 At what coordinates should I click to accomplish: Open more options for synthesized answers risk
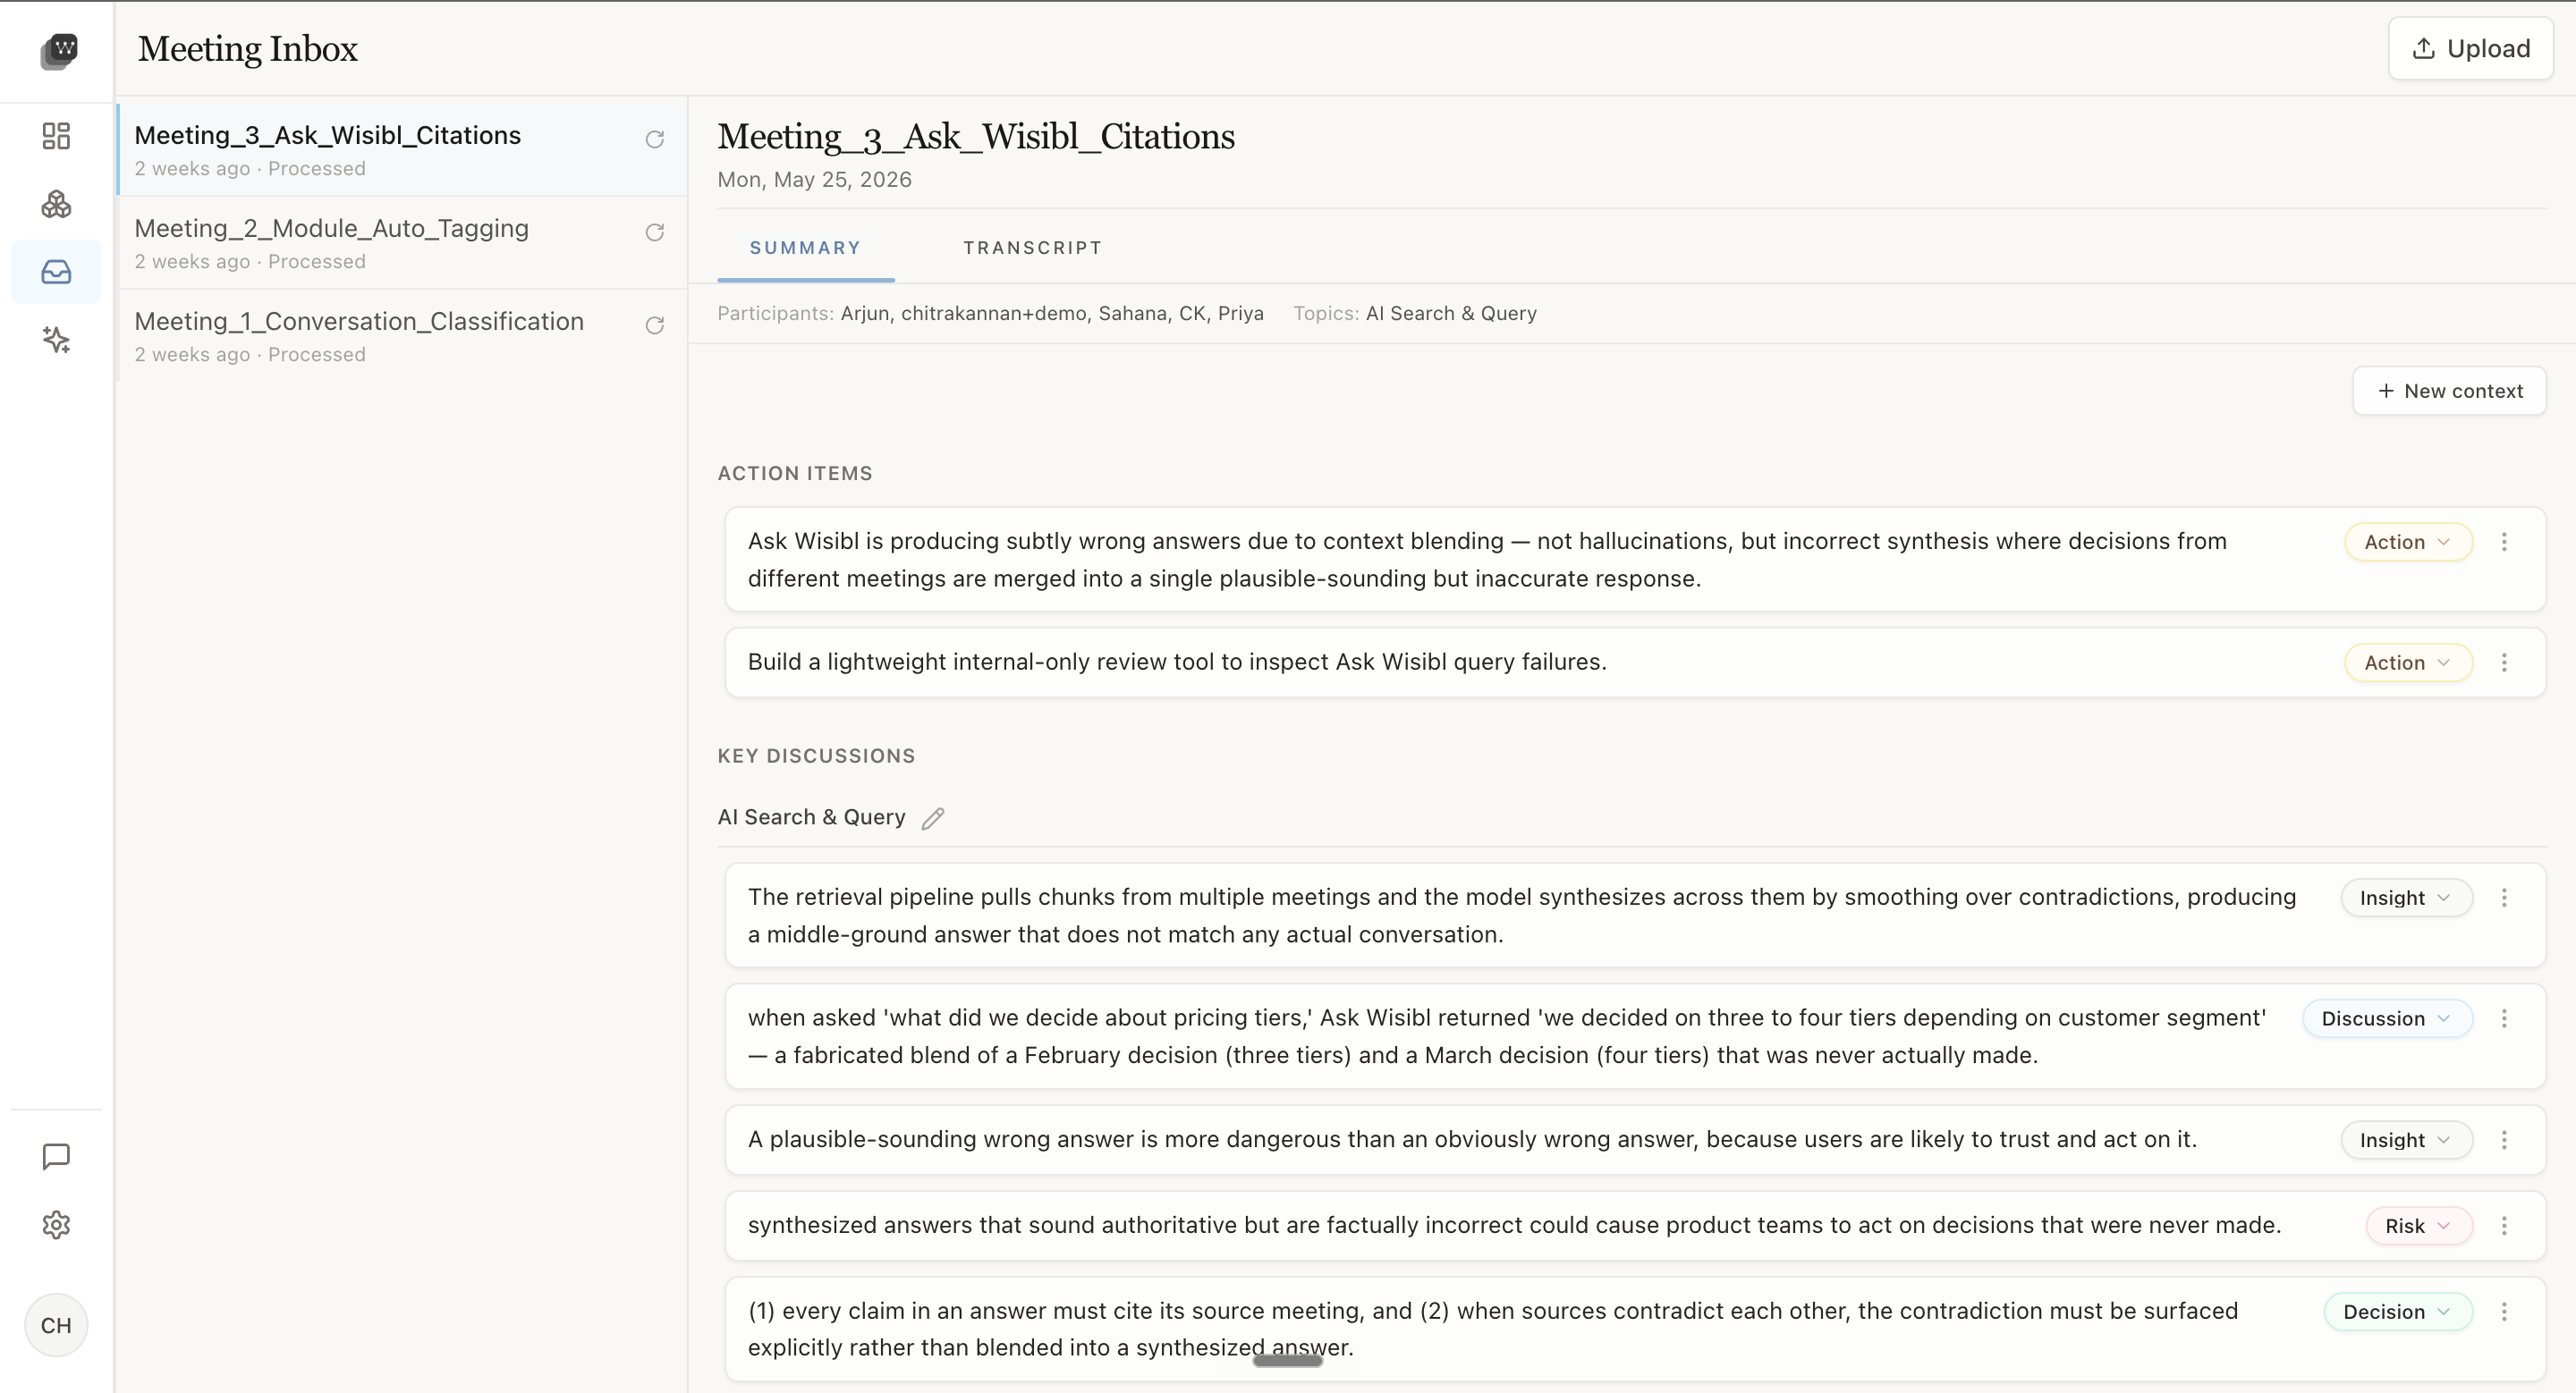coord(2504,1226)
